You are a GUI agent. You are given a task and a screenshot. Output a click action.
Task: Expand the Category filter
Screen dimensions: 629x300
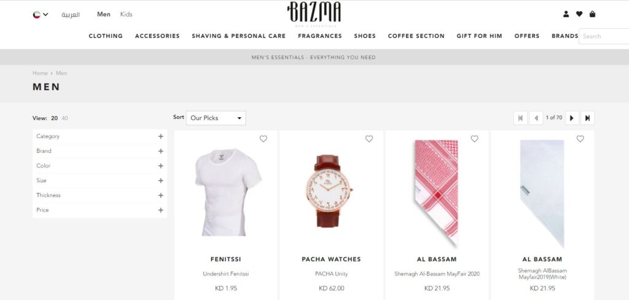(x=100, y=136)
